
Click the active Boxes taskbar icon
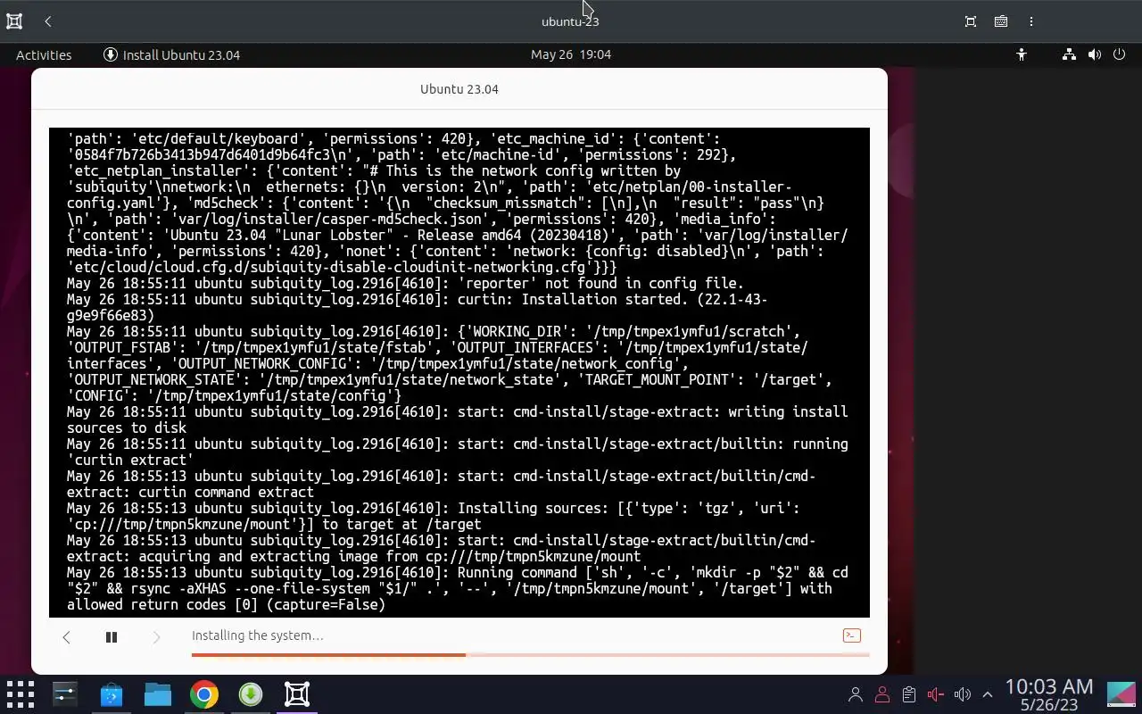pyautogui.click(x=297, y=694)
